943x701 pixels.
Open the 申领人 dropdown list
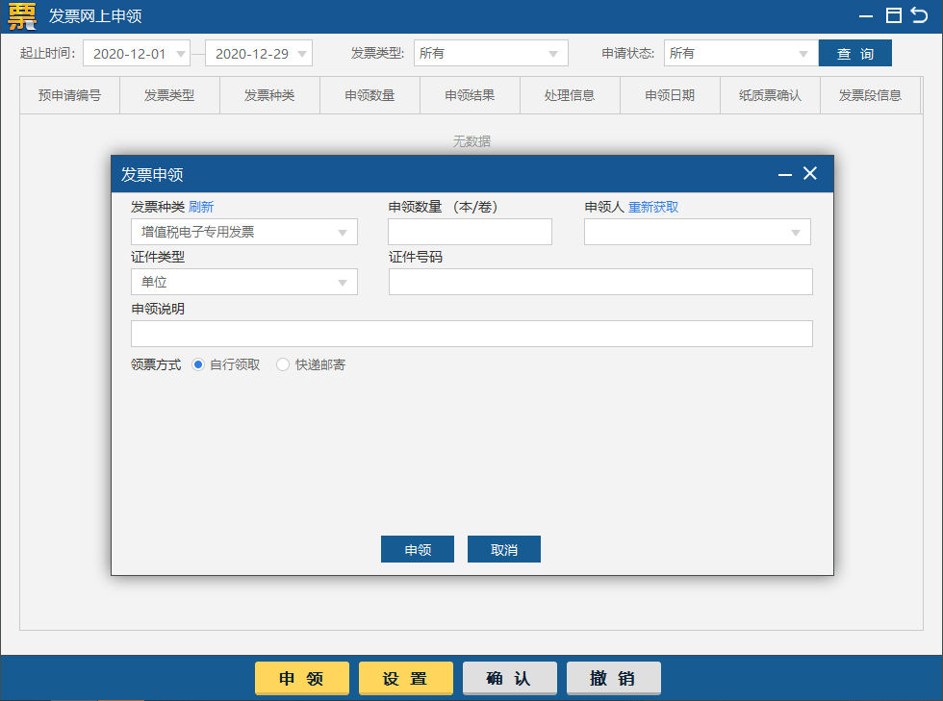(697, 232)
